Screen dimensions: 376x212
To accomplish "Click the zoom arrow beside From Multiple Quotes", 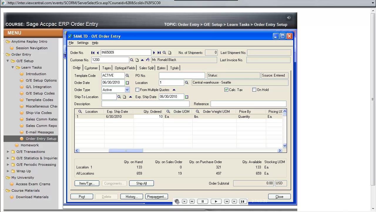I will (174, 90).
